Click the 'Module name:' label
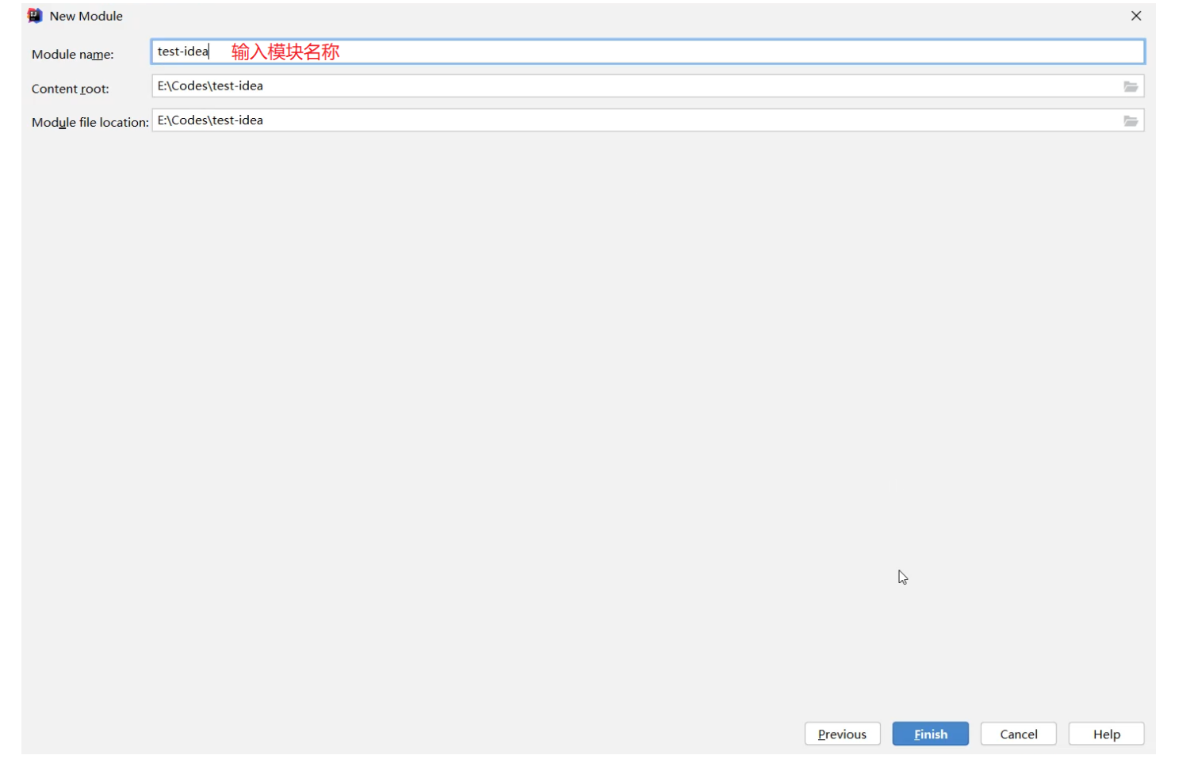 tap(73, 55)
